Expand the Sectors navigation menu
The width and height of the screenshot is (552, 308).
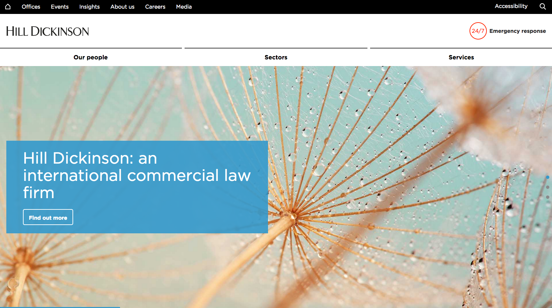[276, 57]
